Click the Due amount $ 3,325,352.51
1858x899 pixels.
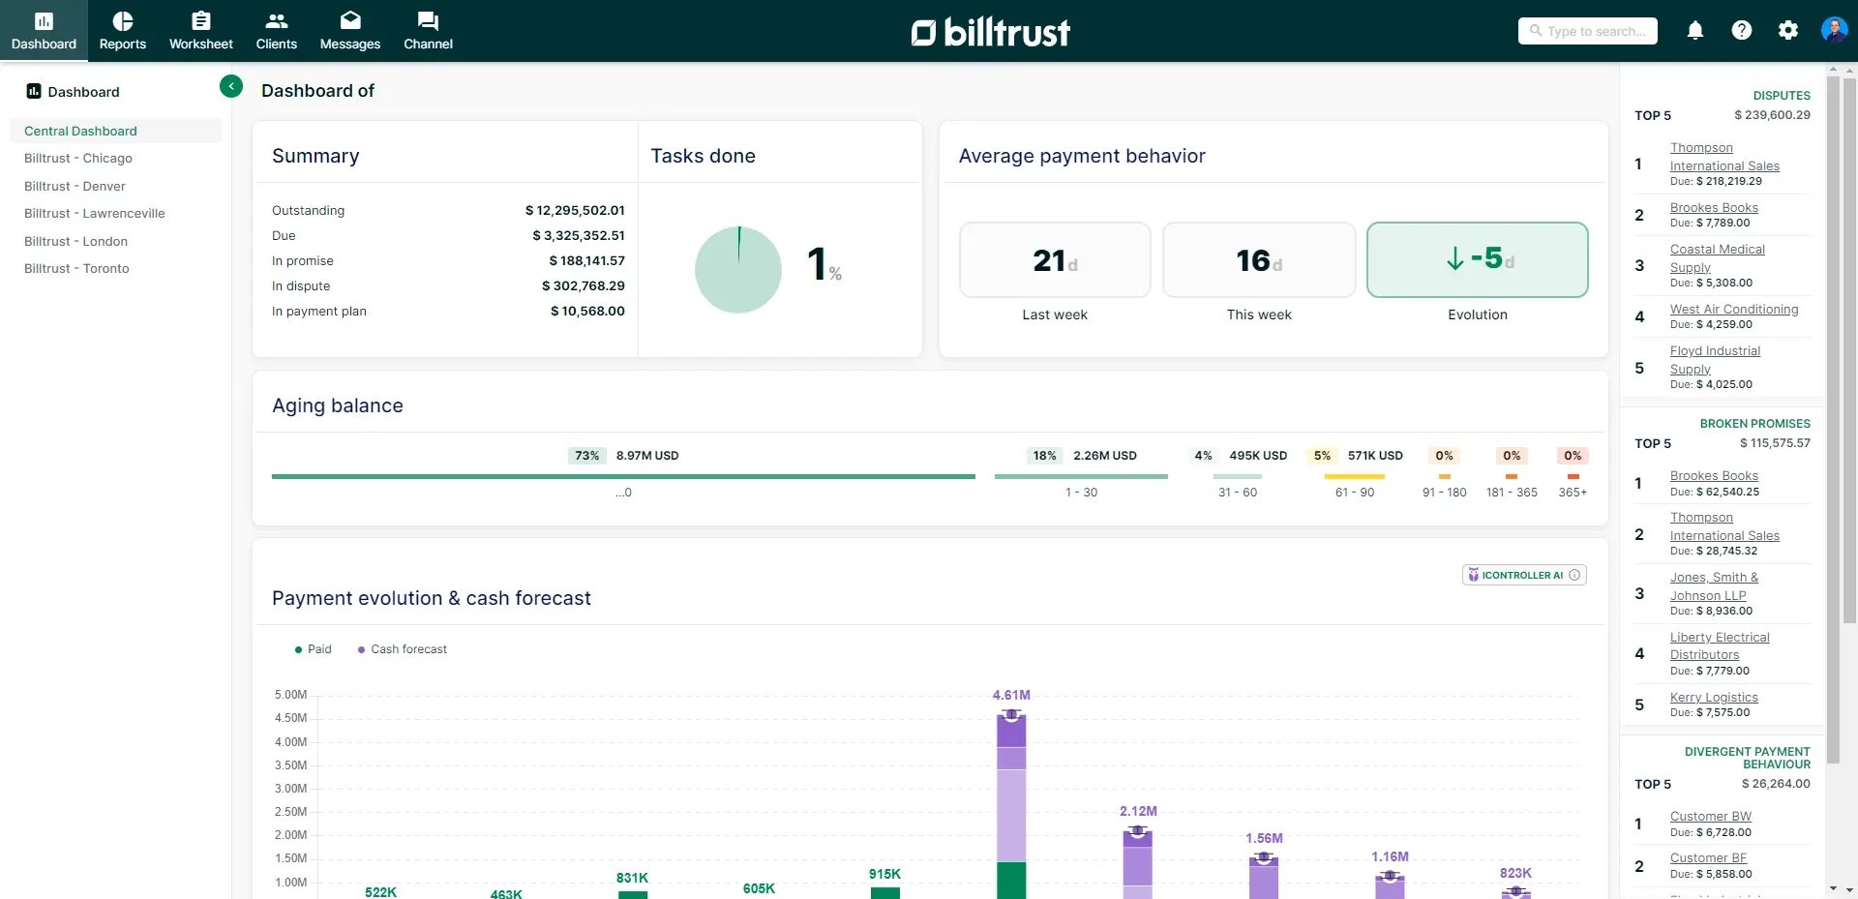pyautogui.click(x=579, y=235)
